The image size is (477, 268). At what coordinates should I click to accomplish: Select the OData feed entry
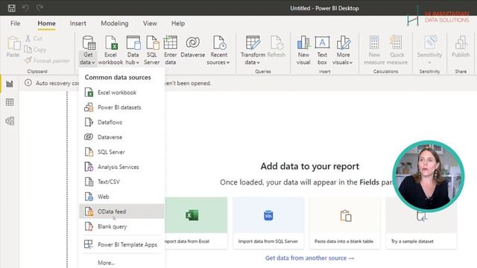coord(121,211)
